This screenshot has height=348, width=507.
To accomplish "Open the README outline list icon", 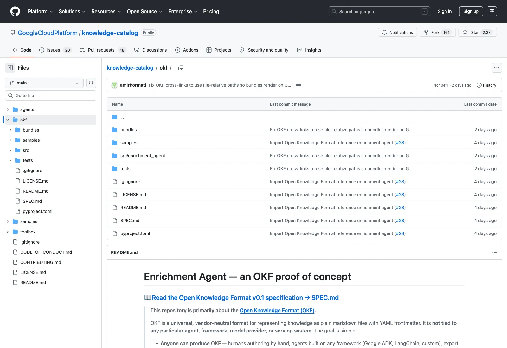I will click(494, 252).
